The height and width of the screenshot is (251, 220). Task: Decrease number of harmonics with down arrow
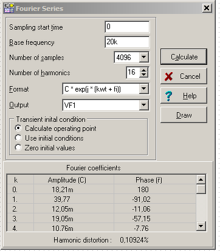[144, 75]
